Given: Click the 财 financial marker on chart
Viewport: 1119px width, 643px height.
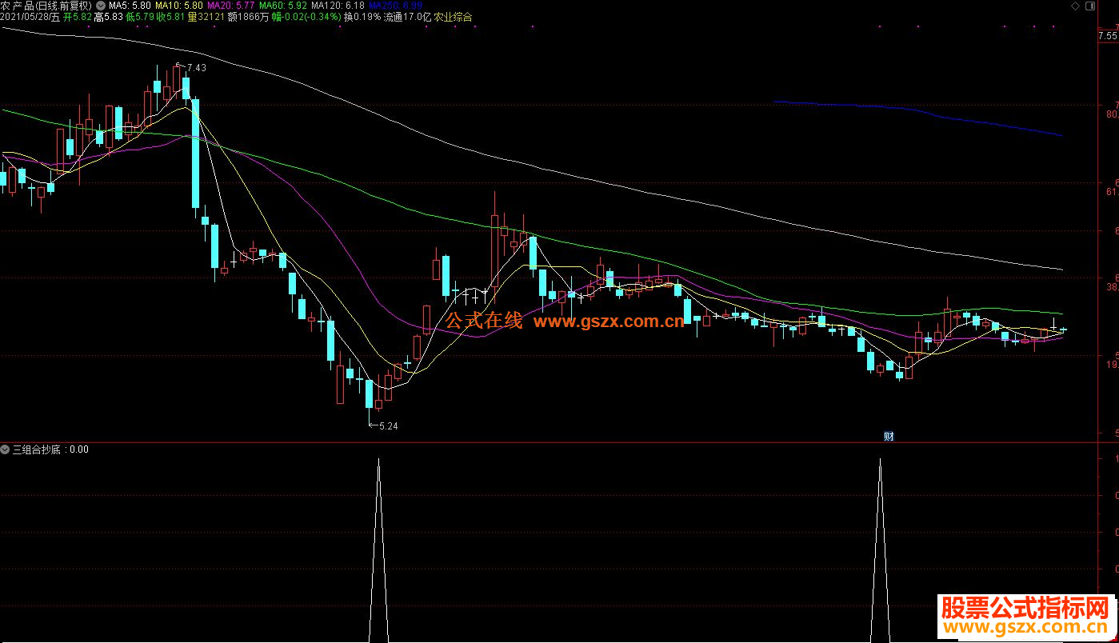Looking at the screenshot, I should (888, 436).
